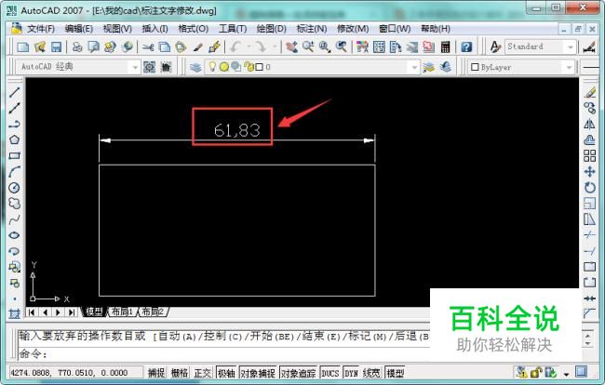Select the Offset tool
Image resolution: width=605 pixels, height=385 pixels.
click(589, 139)
